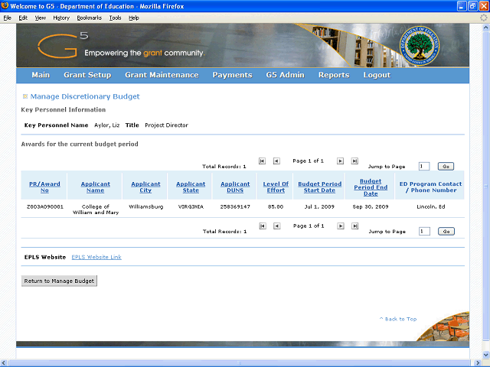Viewport: 490px width, 367px height.
Task: Click the Firefox icon in title bar
Action: coord(5,5)
